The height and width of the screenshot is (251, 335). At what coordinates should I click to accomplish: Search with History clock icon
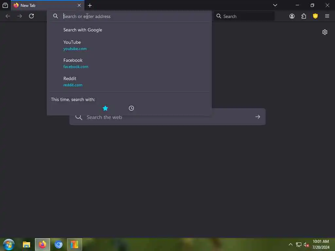pyautogui.click(x=132, y=108)
